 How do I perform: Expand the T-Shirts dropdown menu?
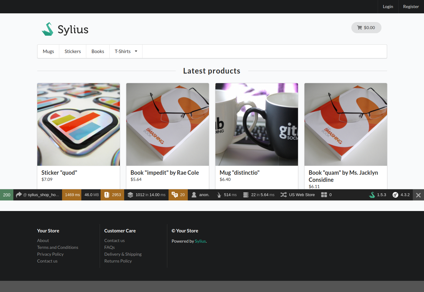(126, 52)
